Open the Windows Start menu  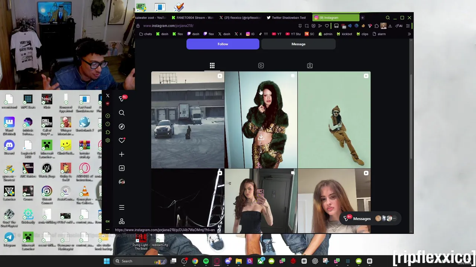click(x=107, y=261)
